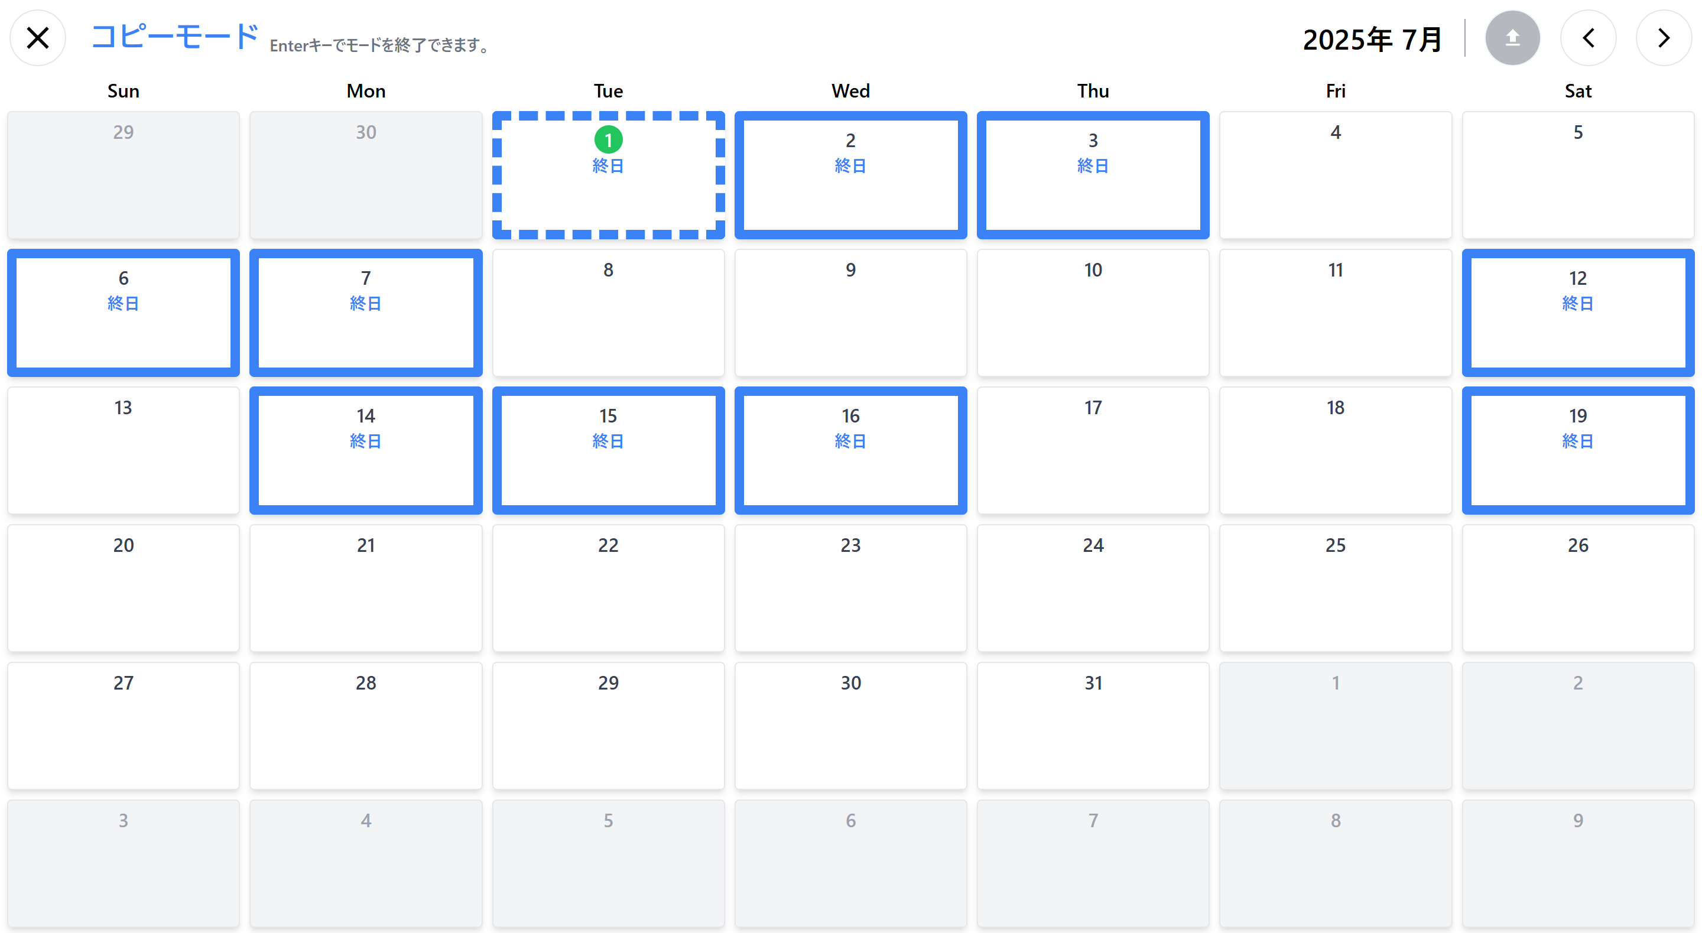Image resolution: width=1702 pixels, height=933 pixels.
Task: Toggle selection on July 12 cell
Action: pos(1578,313)
